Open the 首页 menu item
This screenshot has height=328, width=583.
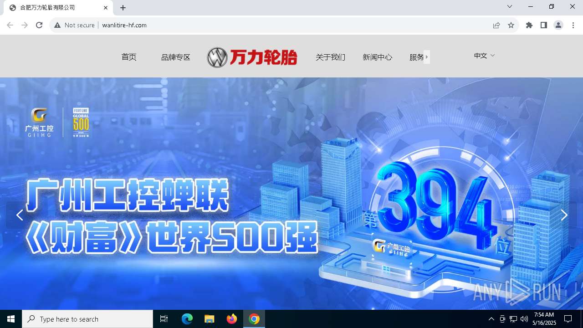click(129, 57)
